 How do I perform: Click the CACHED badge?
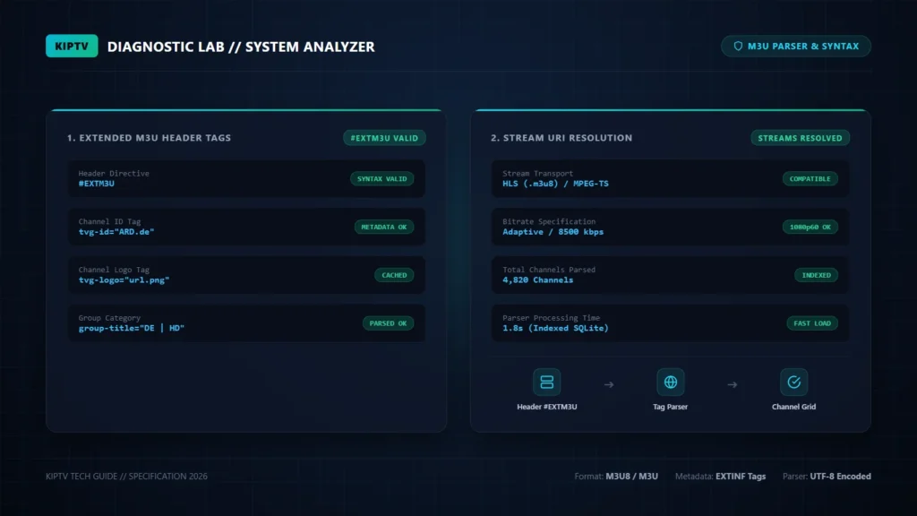pos(394,275)
